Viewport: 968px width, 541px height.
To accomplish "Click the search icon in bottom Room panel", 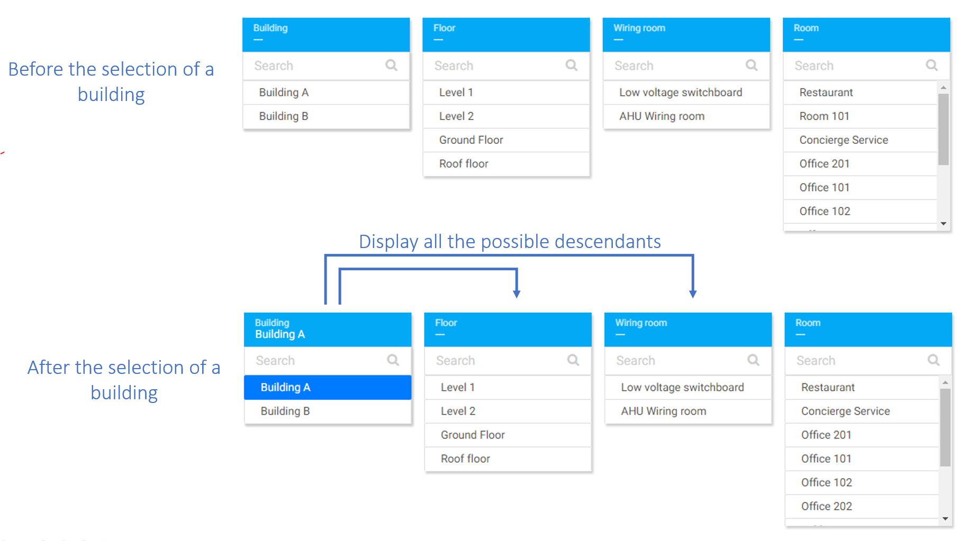I will [x=933, y=360].
